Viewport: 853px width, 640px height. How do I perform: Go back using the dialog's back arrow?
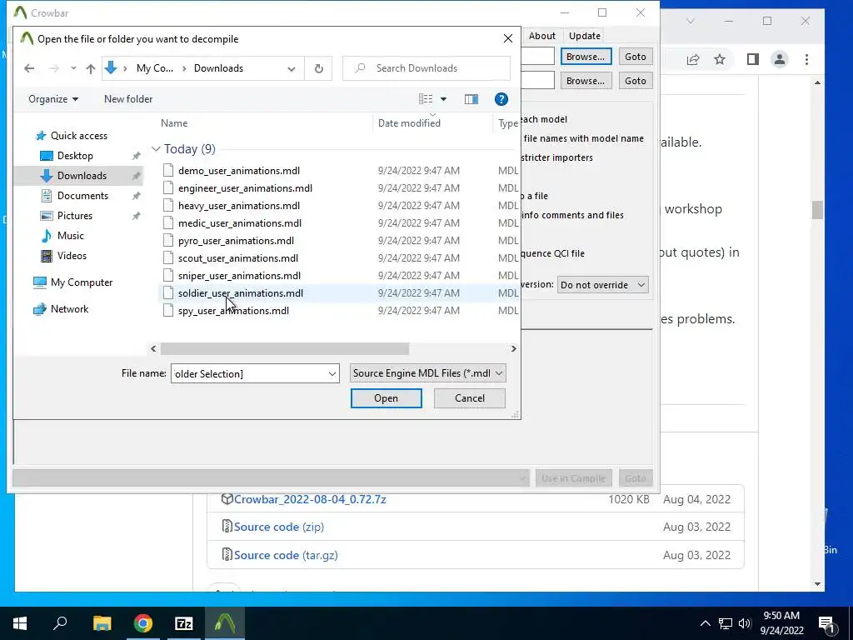click(29, 68)
